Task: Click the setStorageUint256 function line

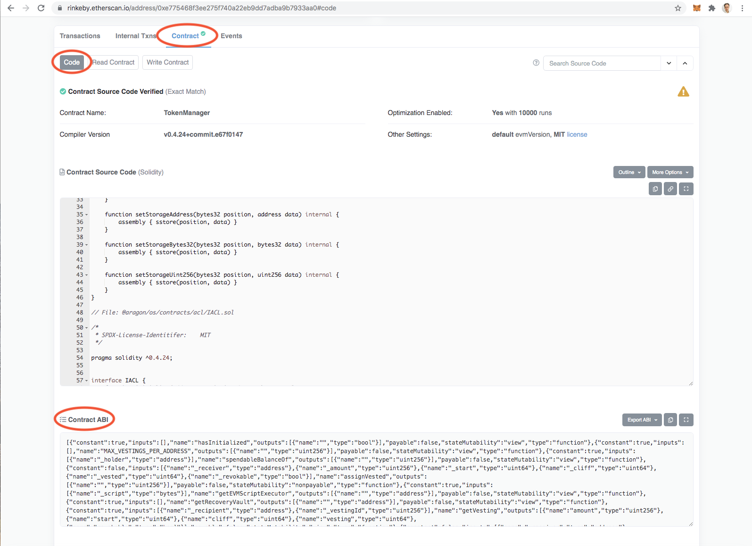Action: tap(222, 275)
